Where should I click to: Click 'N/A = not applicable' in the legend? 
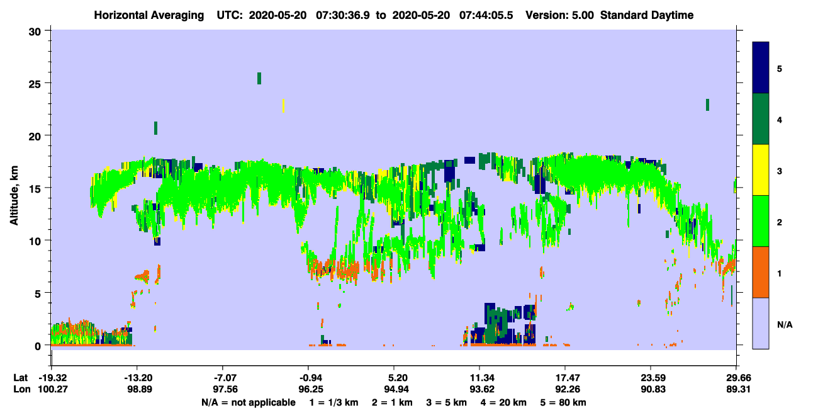pyautogui.click(x=248, y=402)
